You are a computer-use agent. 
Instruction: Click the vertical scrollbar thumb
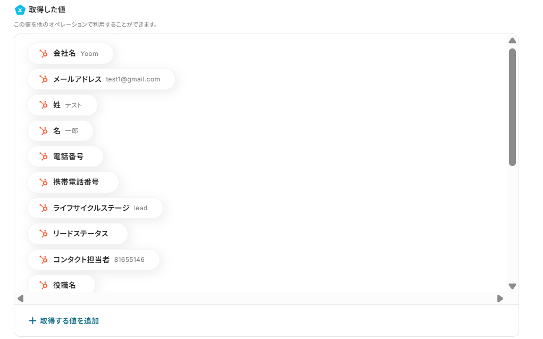point(512,106)
